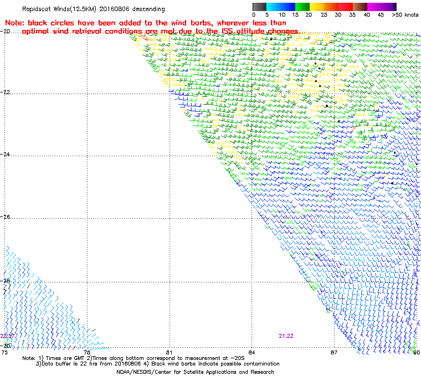The width and height of the screenshot is (421, 381).
Task: Click the purple '21:22' swath time label
Action: [286, 336]
